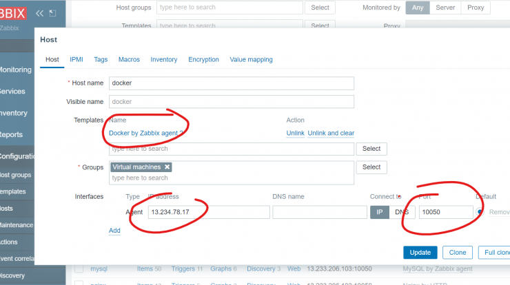Image resolution: width=510 pixels, height=285 pixels.
Task: Click the Zabbix logo
Action: click(x=12, y=13)
